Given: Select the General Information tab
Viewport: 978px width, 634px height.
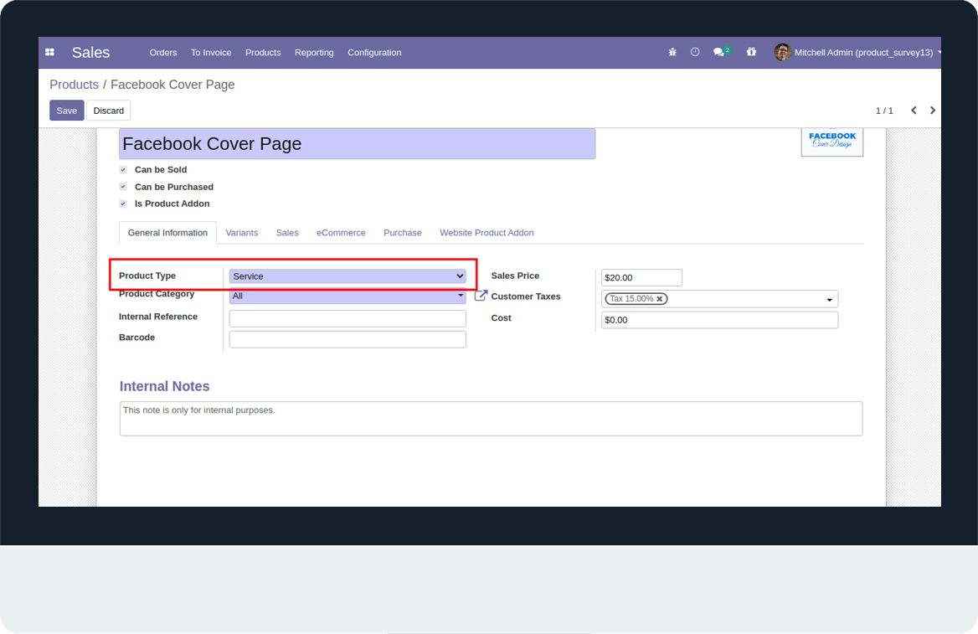Looking at the screenshot, I should [167, 233].
